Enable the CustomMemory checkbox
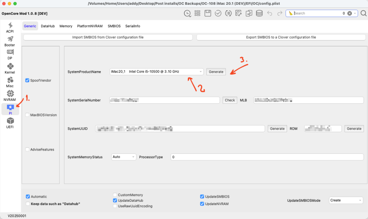368x219 pixels. coord(115,195)
